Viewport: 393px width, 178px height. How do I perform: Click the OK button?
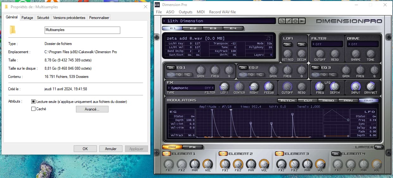pos(85,149)
